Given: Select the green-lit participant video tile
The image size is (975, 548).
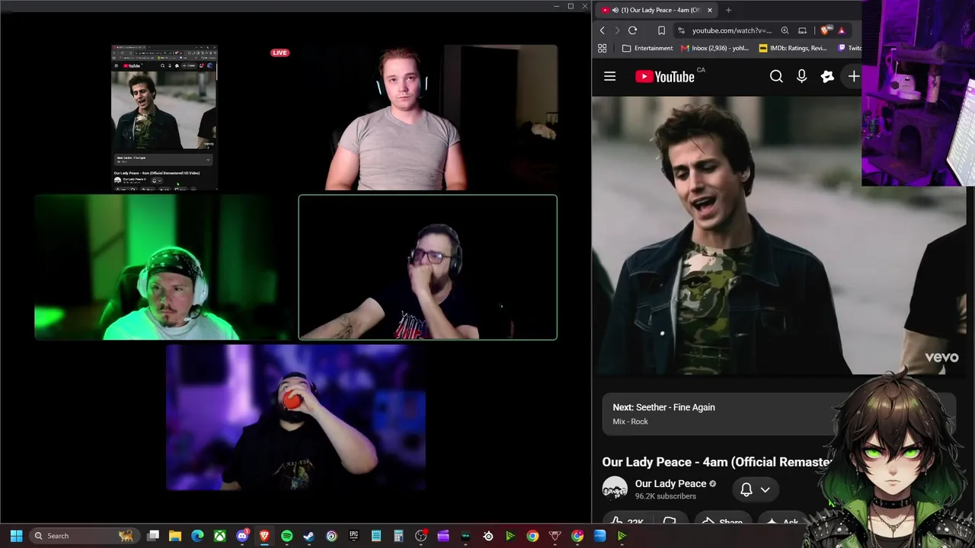Looking at the screenshot, I should click(164, 267).
